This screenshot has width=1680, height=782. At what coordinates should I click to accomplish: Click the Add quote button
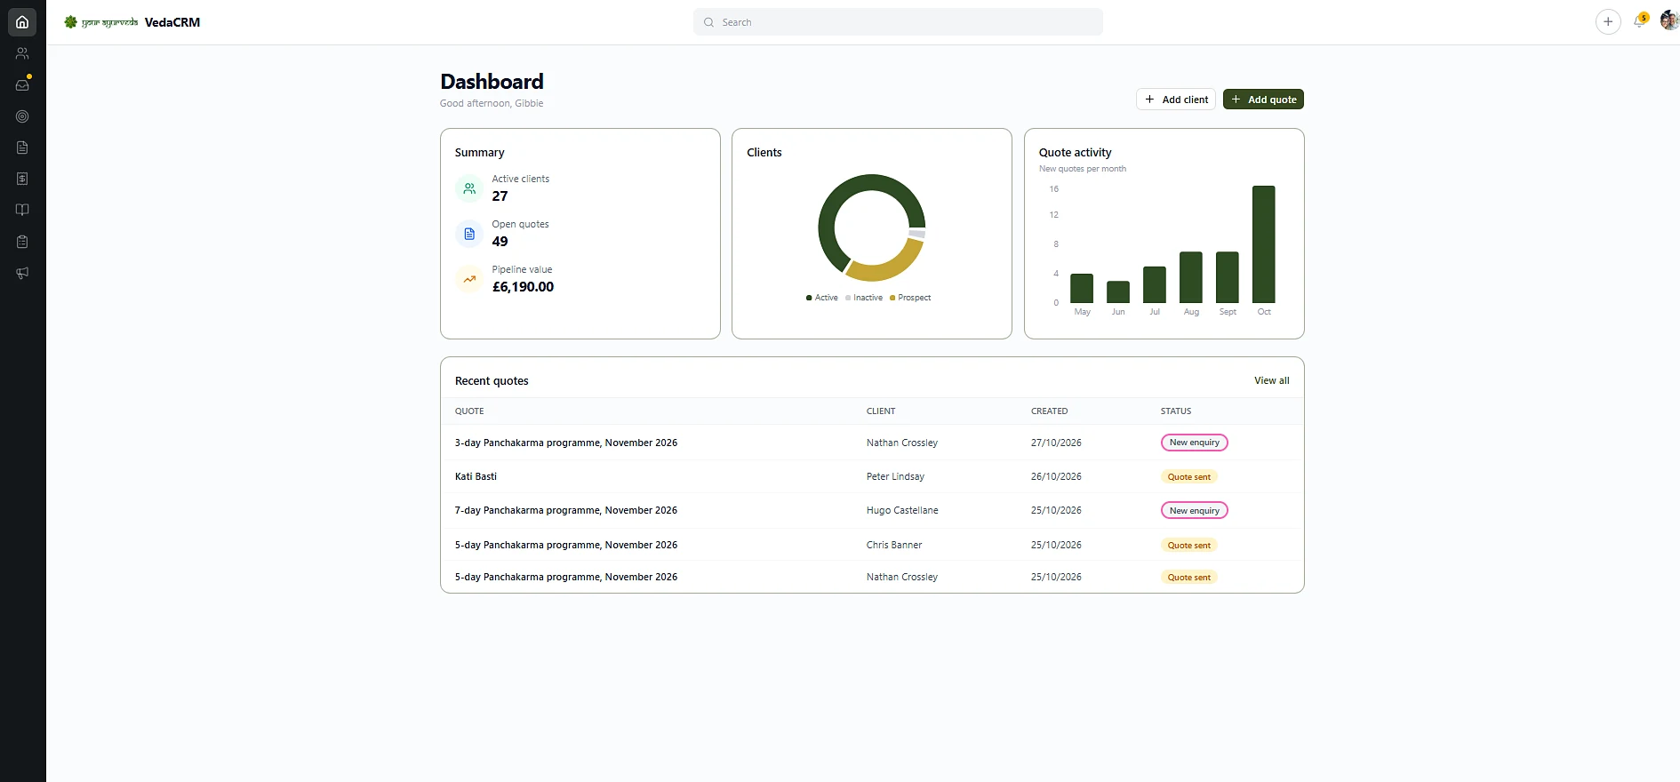pos(1263,100)
